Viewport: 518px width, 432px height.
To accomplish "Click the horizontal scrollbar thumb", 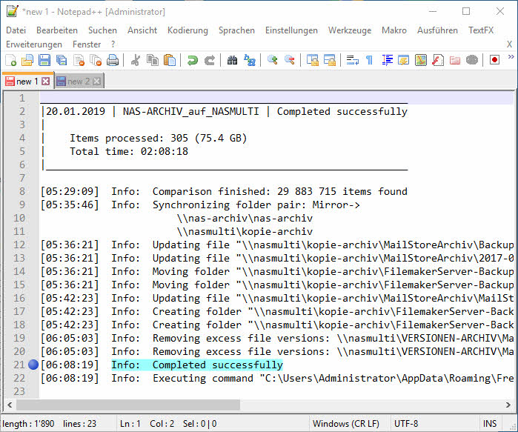I will (x=128, y=405).
